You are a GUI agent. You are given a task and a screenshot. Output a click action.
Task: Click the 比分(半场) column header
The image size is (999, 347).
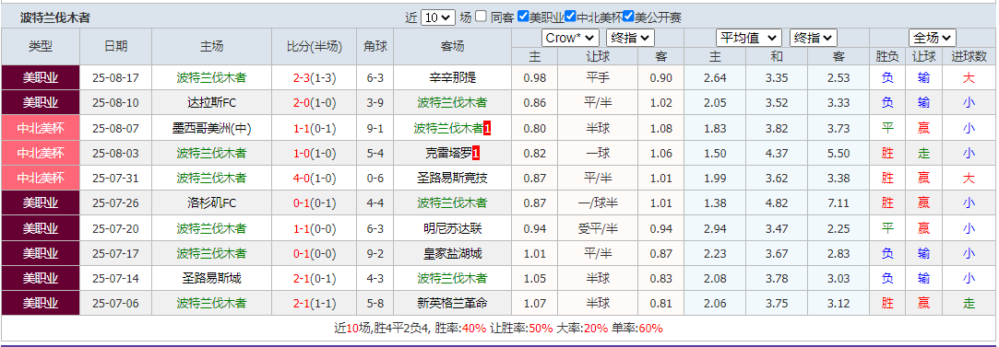click(x=315, y=46)
